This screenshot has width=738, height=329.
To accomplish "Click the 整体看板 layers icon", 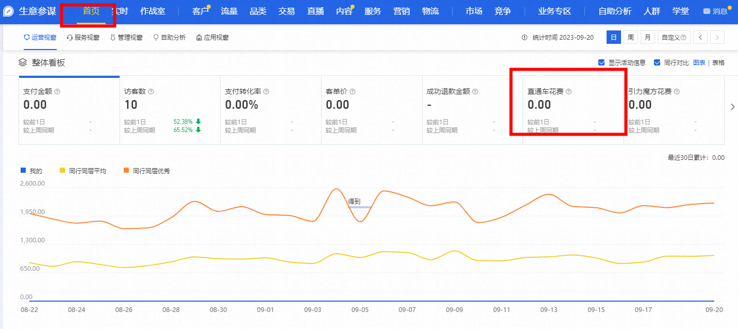I will tap(23, 62).
